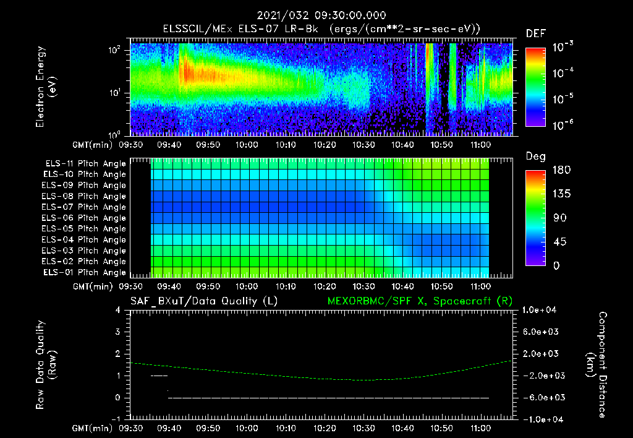
Task: Click the timestamp title 2021/032 09:30:00.000
Action: tap(321, 15)
